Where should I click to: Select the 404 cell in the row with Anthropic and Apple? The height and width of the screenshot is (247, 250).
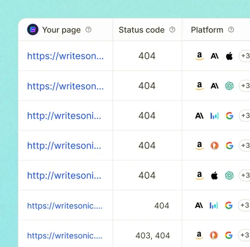(x=147, y=56)
